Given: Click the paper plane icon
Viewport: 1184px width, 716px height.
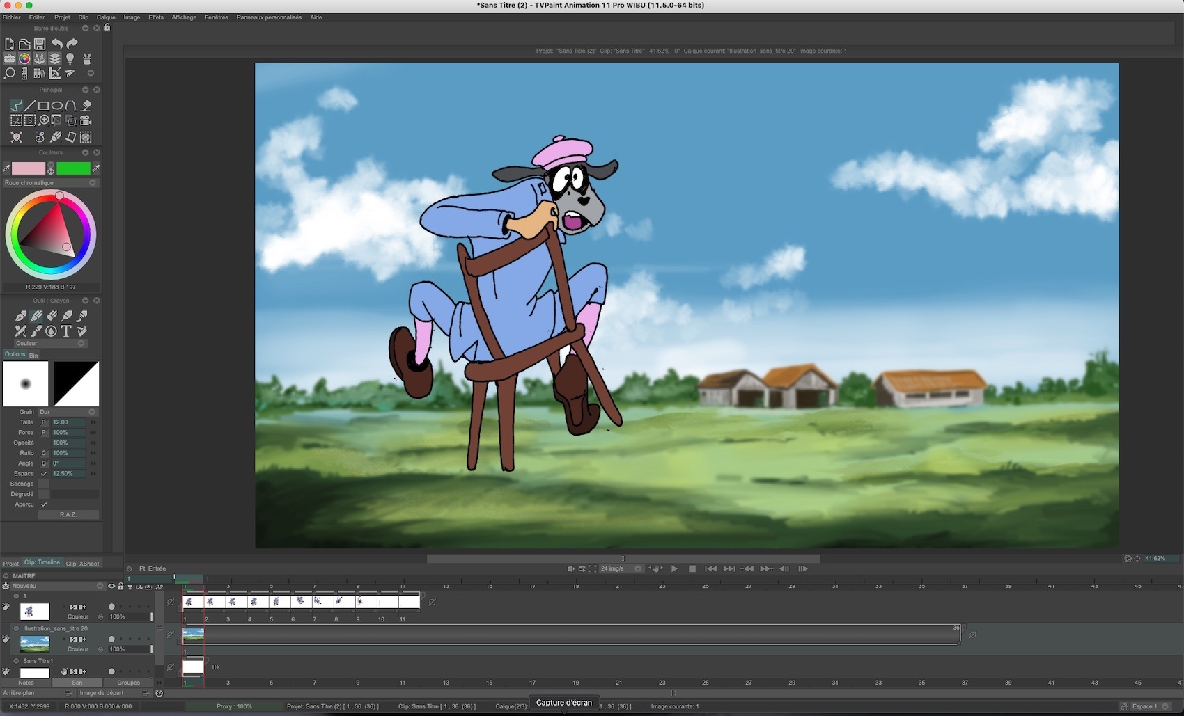Looking at the screenshot, I should click(70, 73).
